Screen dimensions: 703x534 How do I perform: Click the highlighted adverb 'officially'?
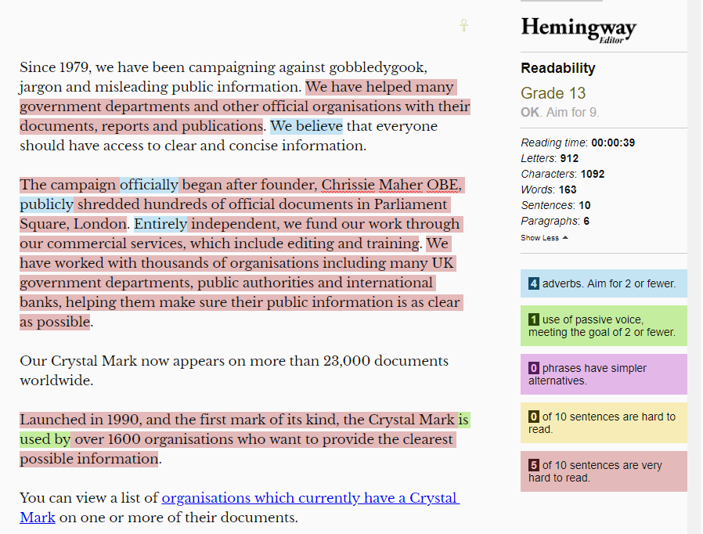tap(149, 185)
